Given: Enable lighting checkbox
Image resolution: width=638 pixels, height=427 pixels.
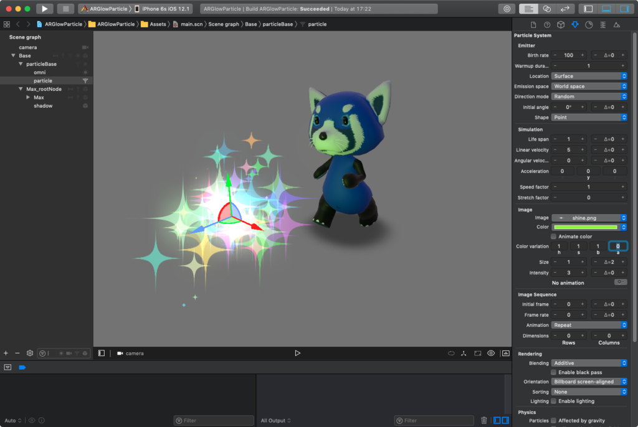Looking at the screenshot, I should click(553, 401).
